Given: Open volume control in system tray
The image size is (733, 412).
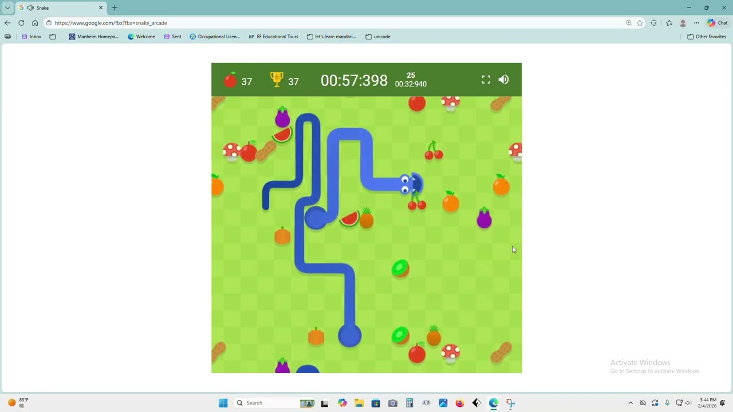Looking at the screenshot, I should [688, 403].
